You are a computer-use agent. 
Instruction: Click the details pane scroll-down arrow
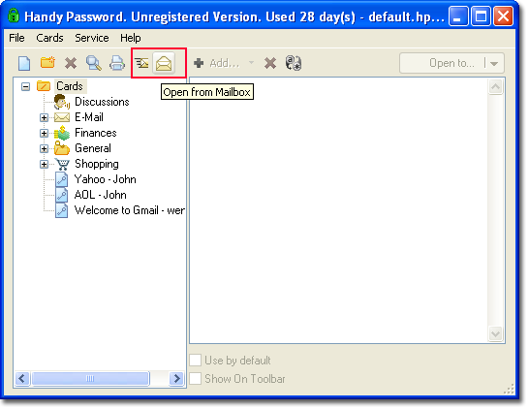[x=495, y=333]
